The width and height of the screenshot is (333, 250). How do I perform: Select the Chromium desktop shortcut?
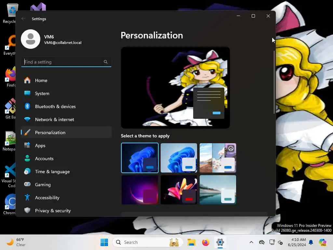click(9, 204)
